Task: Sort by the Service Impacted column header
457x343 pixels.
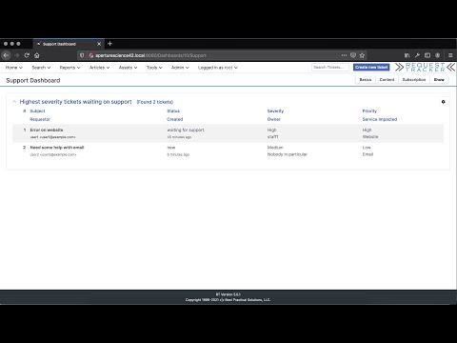Action: click(x=380, y=119)
